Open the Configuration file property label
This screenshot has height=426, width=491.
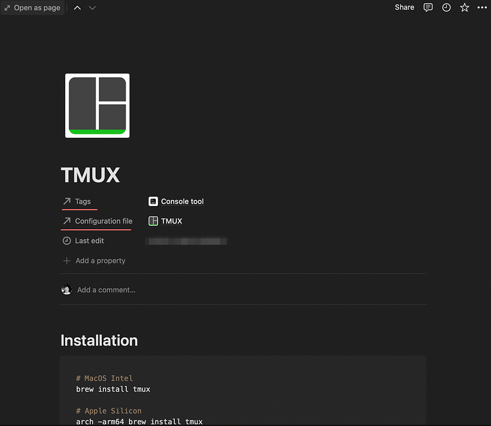98,221
